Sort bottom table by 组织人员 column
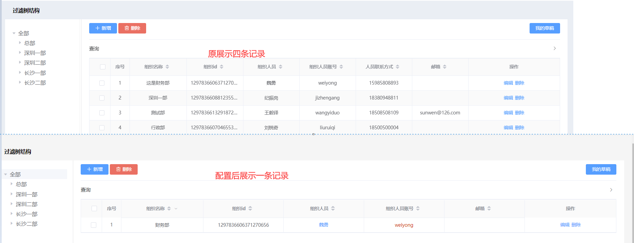Image resolution: width=634 pixels, height=243 pixels. tap(333, 208)
